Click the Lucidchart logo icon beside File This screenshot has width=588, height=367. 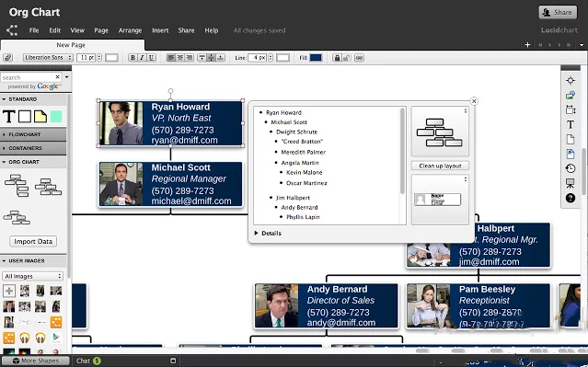pos(12,30)
